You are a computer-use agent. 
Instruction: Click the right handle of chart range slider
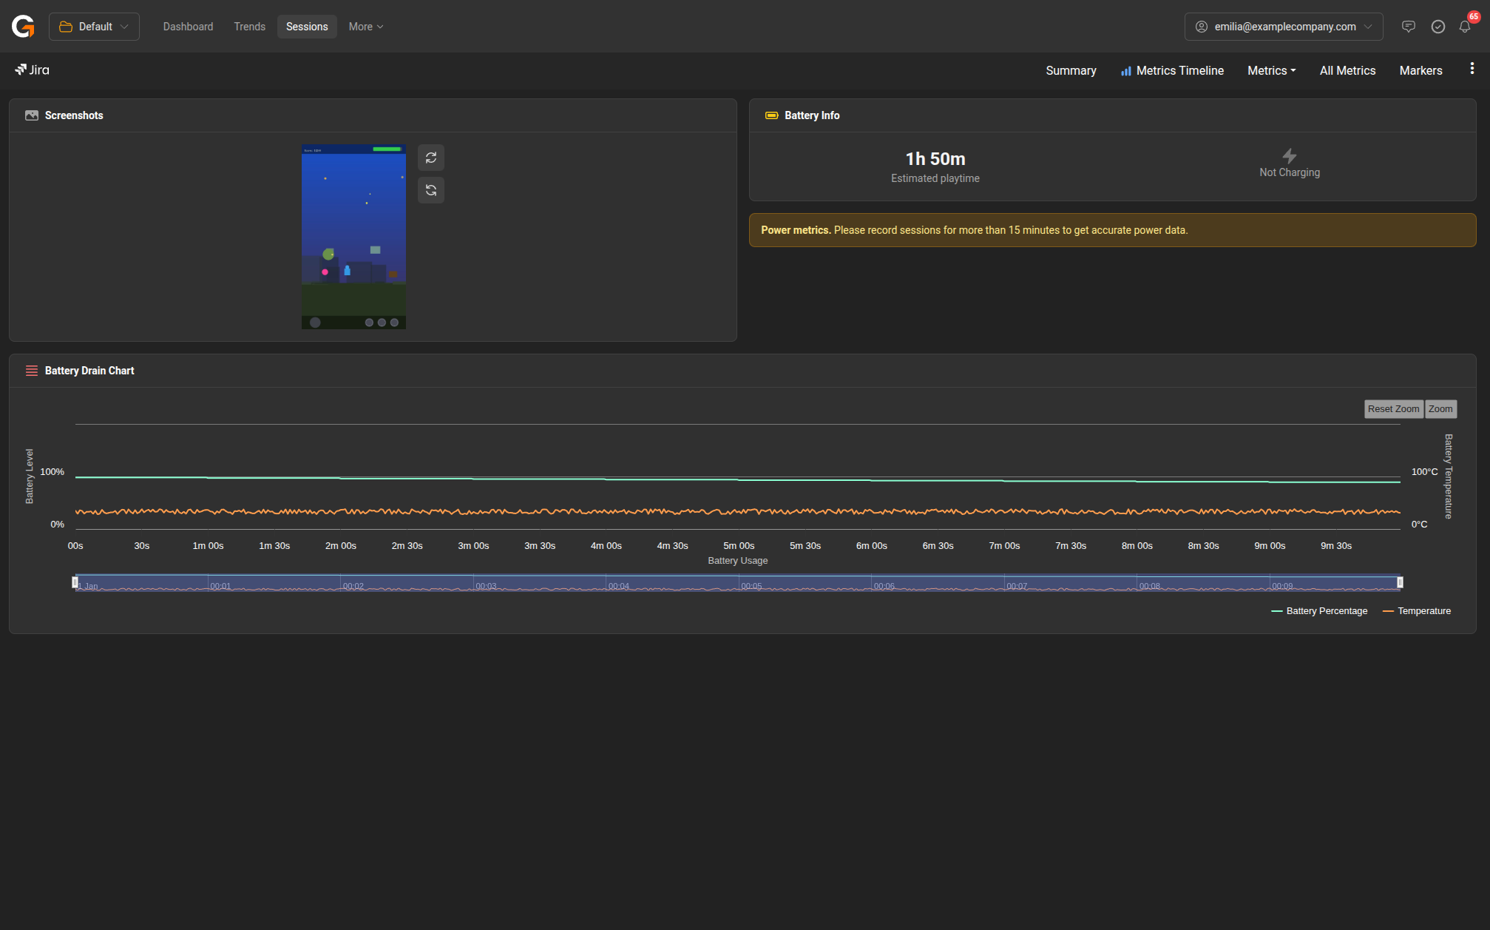[1399, 583]
